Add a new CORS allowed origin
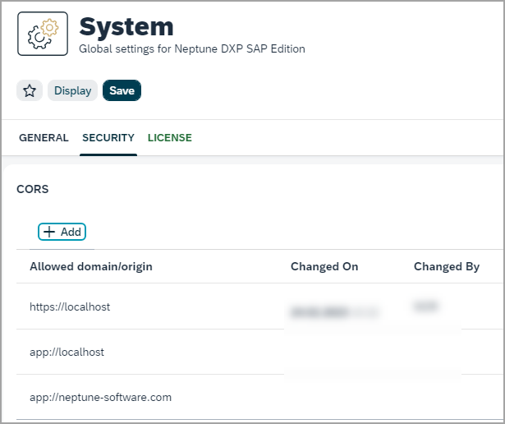This screenshot has height=424, width=505. [62, 232]
